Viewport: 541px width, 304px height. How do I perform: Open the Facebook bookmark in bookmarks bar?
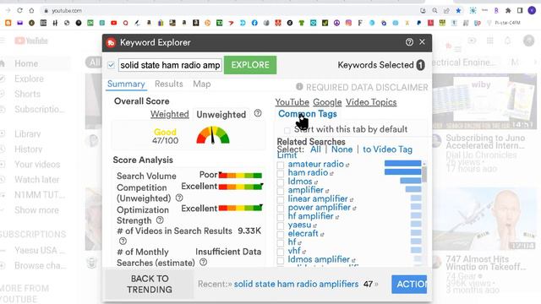click(254, 23)
